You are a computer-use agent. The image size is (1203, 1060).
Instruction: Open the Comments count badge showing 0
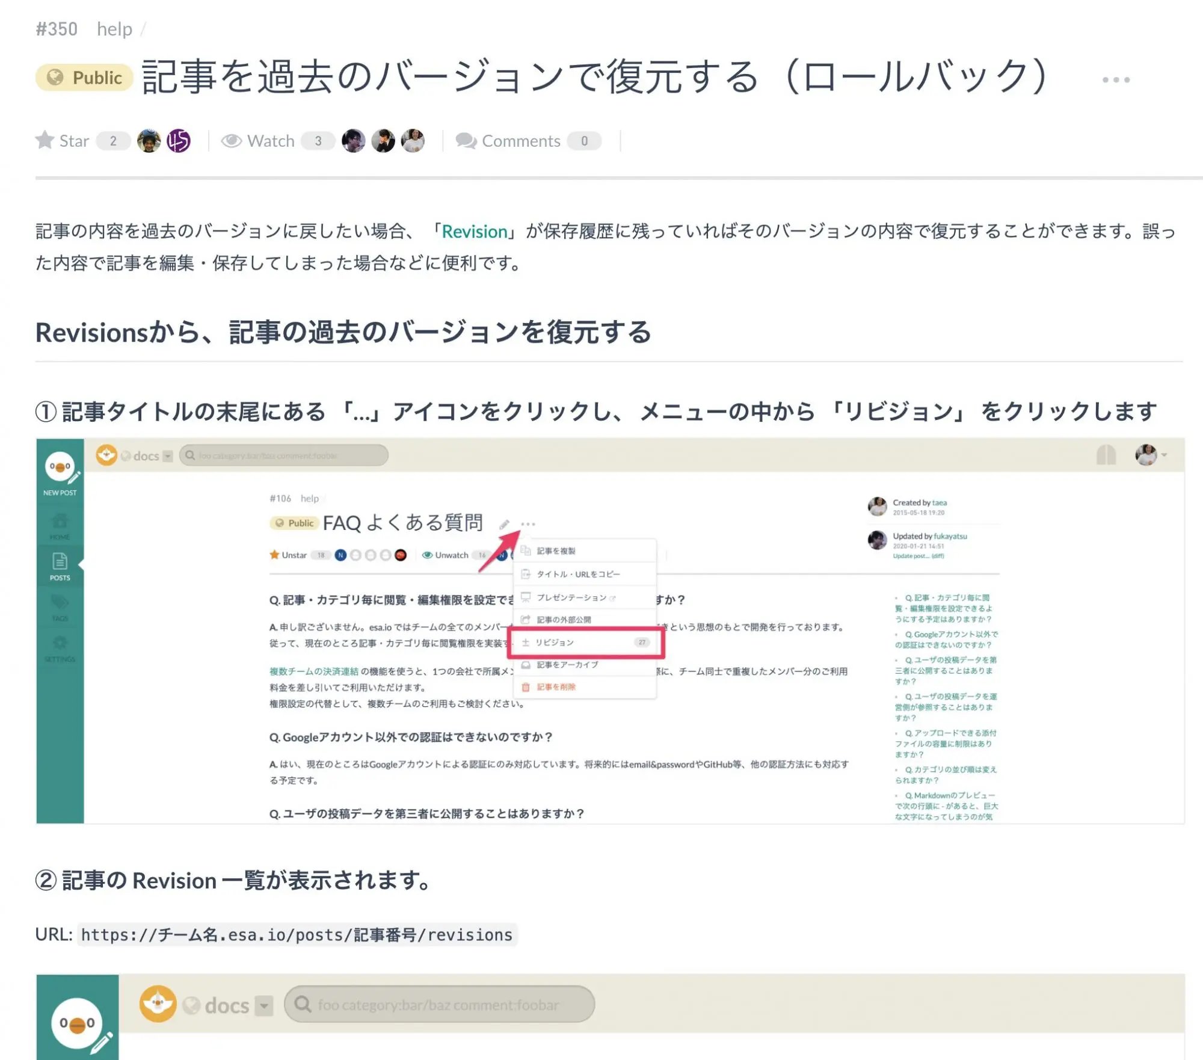[584, 141]
